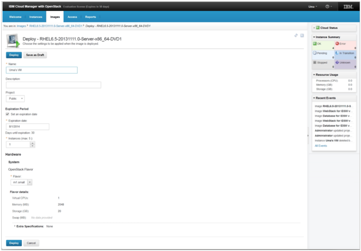Uncheck 'Set an expiration date' checkbox
Screen dimensions: 361x251
tap(8, 114)
